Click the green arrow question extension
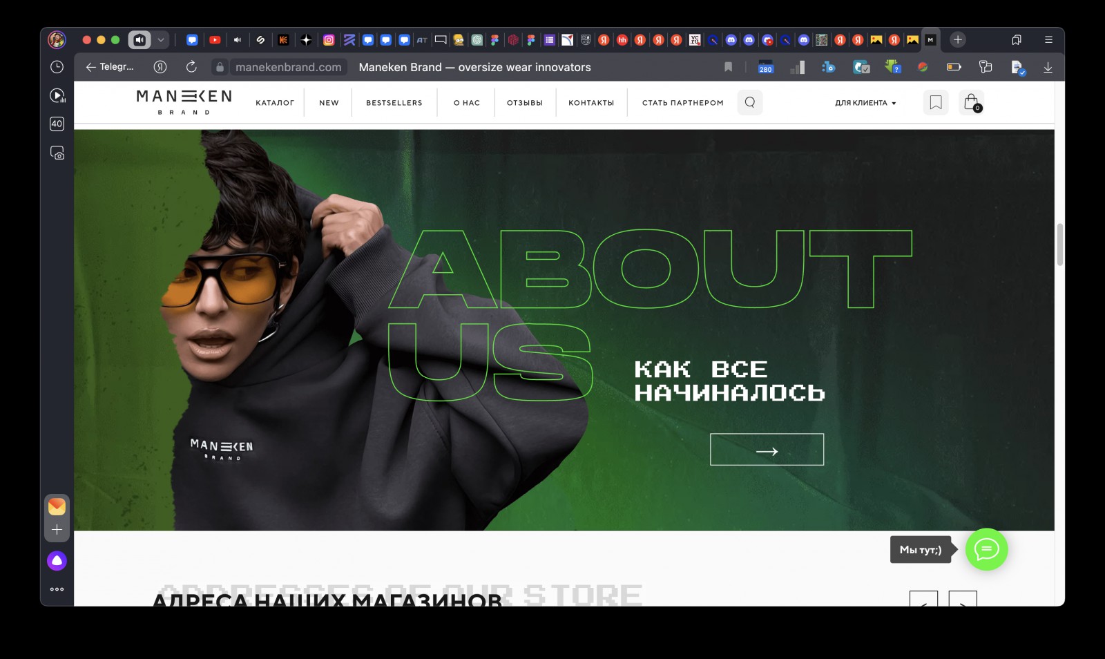 click(892, 67)
